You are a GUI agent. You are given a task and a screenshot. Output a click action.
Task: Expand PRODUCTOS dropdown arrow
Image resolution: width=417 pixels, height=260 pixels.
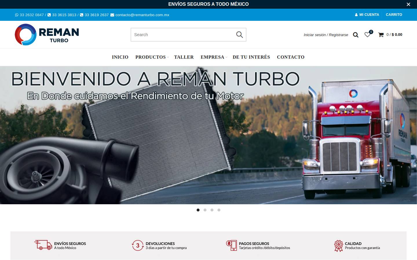168,57
